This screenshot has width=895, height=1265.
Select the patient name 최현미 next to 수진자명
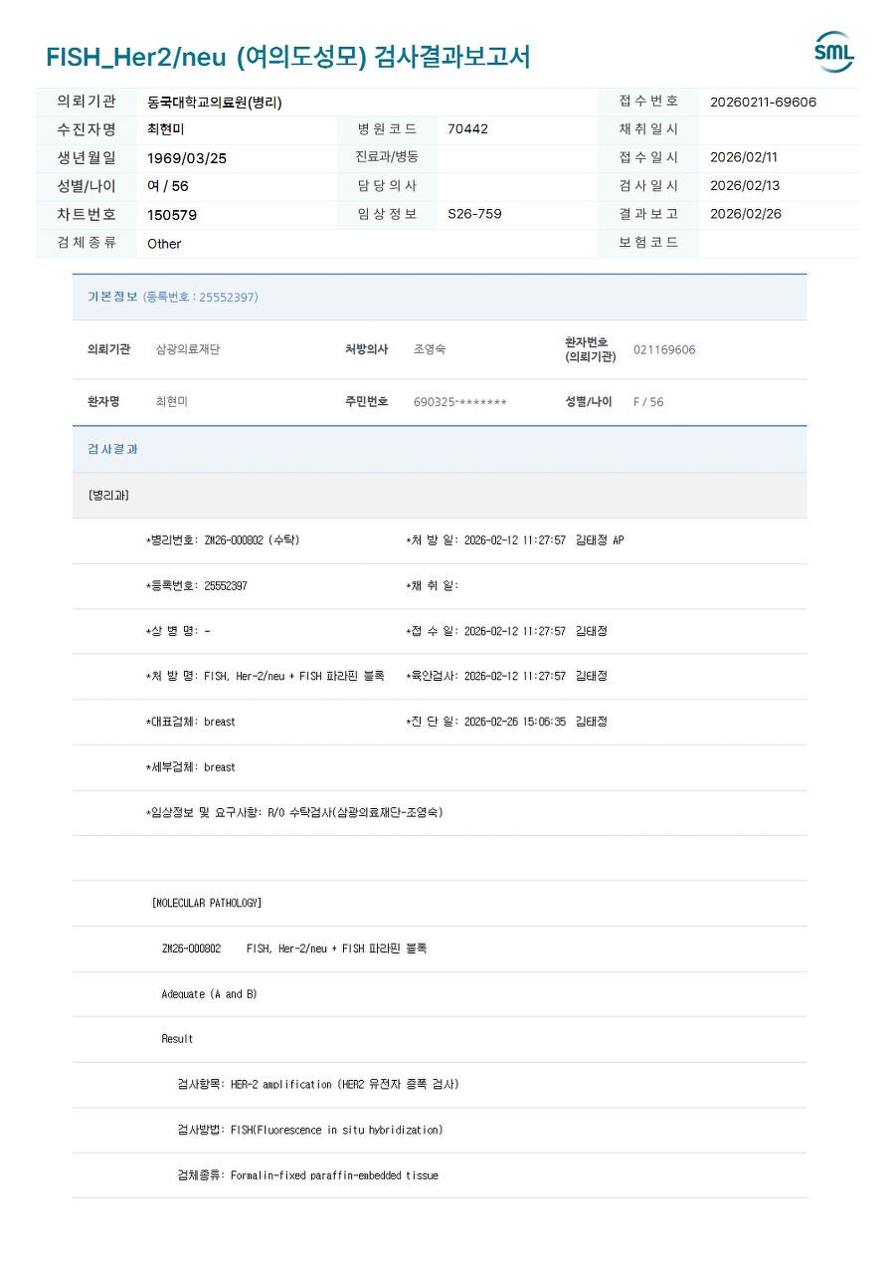click(x=166, y=129)
